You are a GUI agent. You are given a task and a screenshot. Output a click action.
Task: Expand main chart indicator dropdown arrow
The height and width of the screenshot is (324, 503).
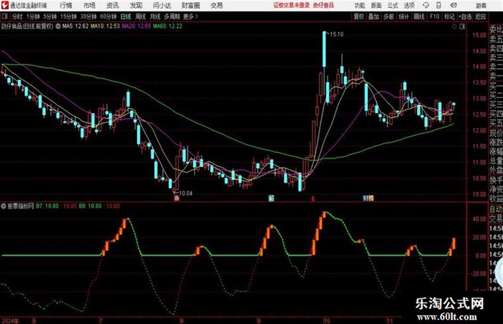58,27
